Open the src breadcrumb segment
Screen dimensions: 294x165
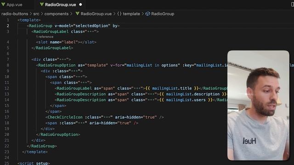tap(36, 14)
